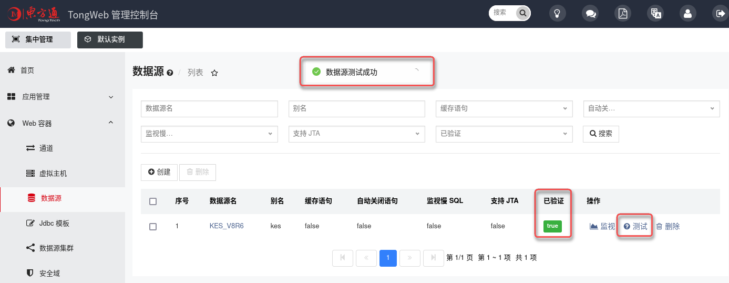Click the 测试 action for KES_V8R6
Screen dimensions: 729x283
point(635,226)
